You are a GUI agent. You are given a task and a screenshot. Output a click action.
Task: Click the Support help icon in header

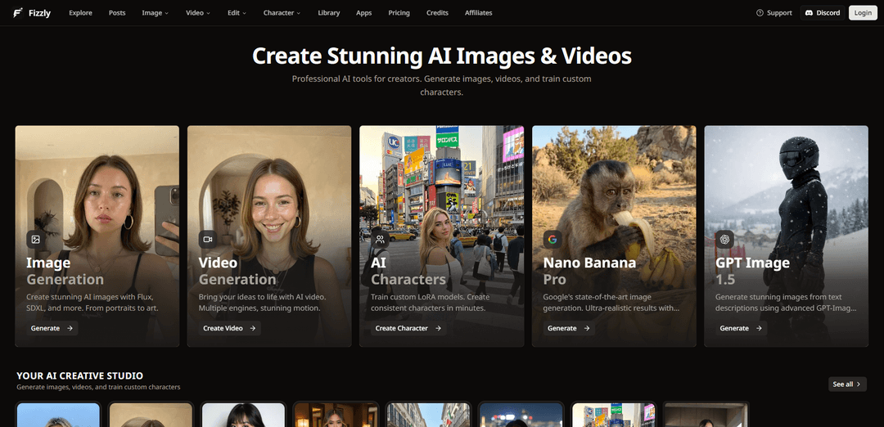click(x=760, y=13)
